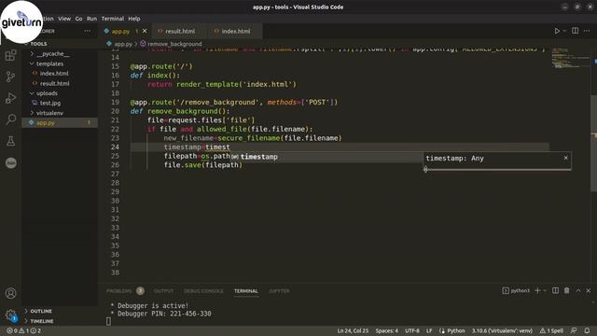
Task: Change end of line sequence LF
Action: tap(429, 330)
